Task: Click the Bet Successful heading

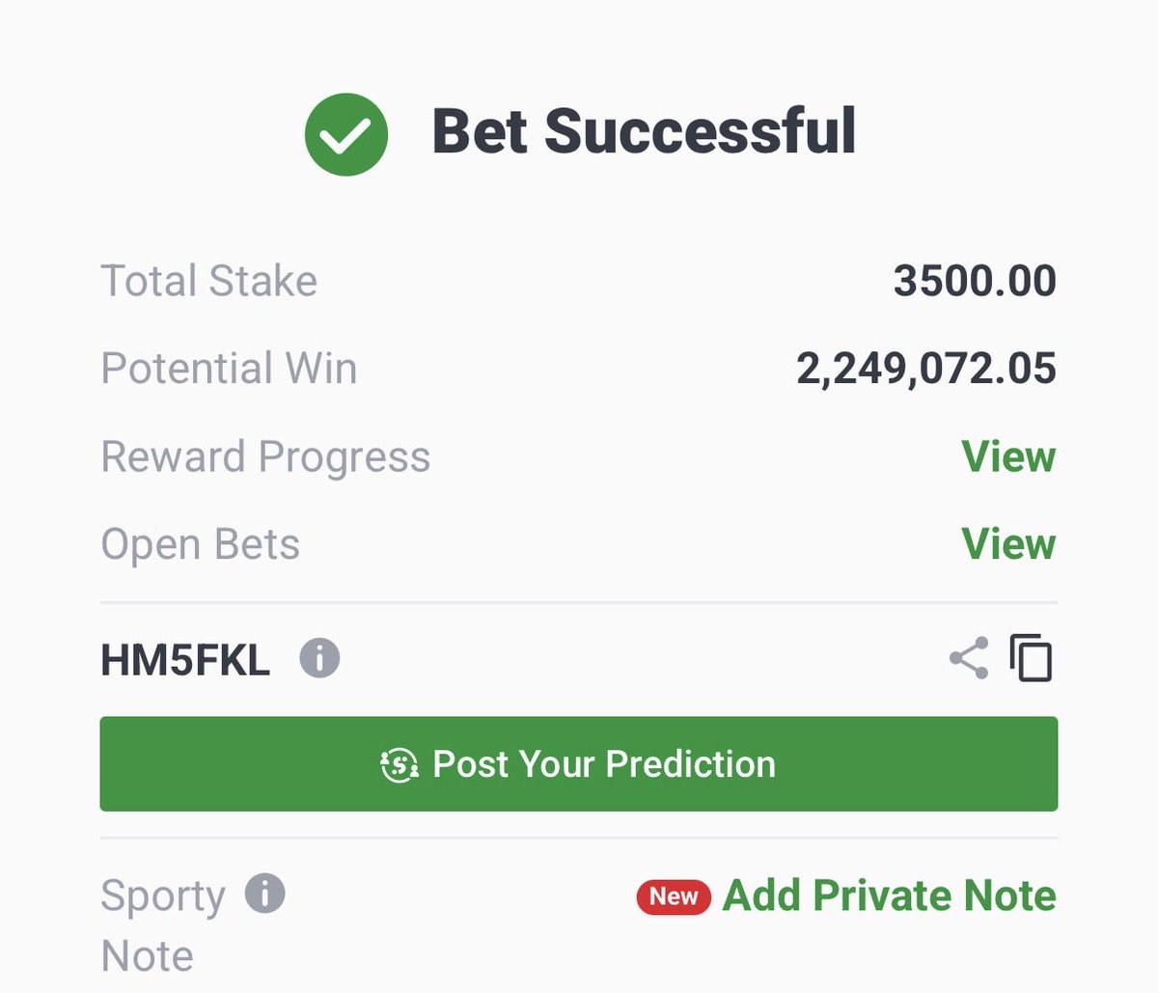Action: click(644, 131)
